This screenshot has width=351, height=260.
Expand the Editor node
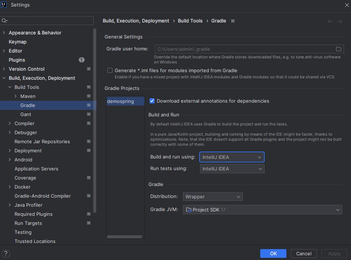click(x=4, y=51)
